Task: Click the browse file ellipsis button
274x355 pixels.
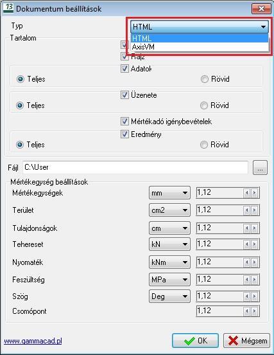Action: pyautogui.click(x=260, y=168)
